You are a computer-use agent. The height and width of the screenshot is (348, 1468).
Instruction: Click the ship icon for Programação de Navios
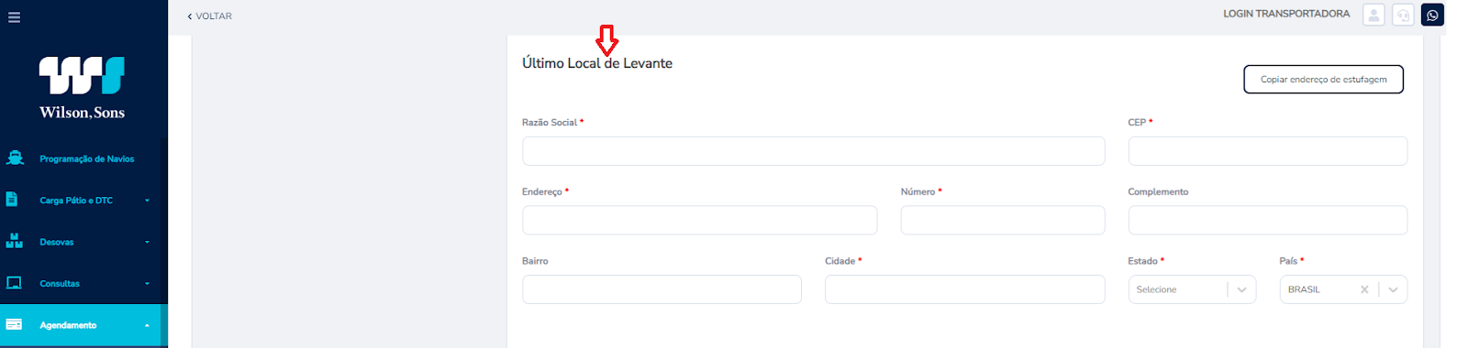pos(15,158)
